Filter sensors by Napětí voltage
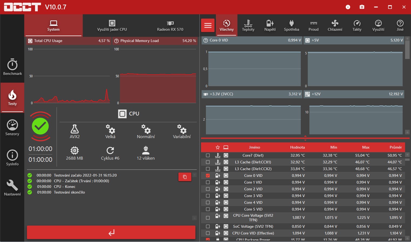This screenshot has width=411, height=242. [x=270, y=26]
